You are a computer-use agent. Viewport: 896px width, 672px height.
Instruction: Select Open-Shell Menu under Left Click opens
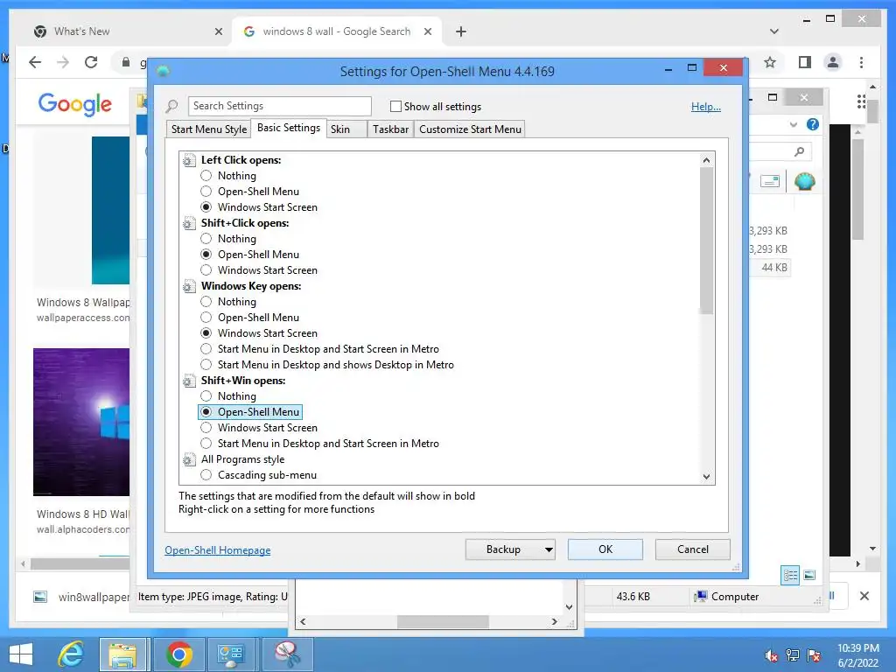pyautogui.click(x=206, y=192)
